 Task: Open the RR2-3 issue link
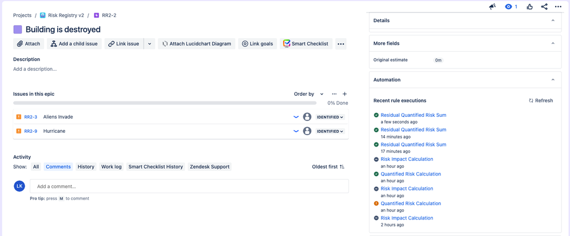click(30, 117)
